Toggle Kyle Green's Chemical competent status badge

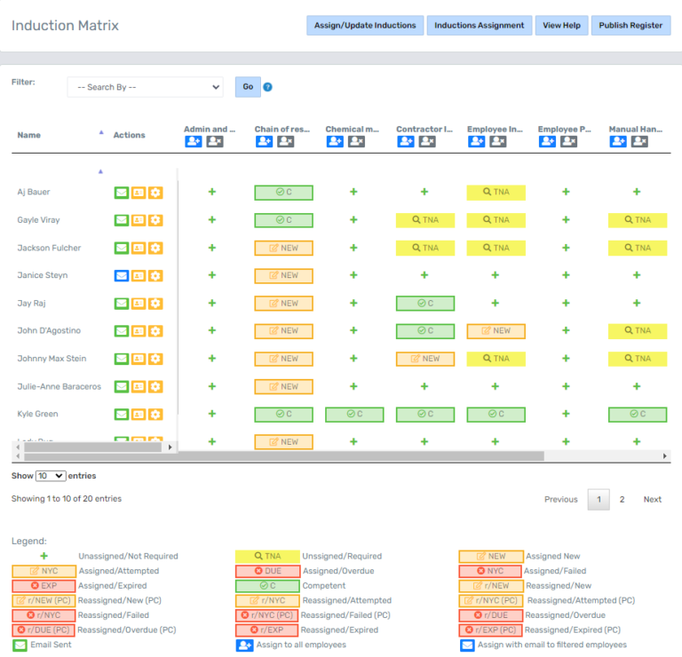354,415
